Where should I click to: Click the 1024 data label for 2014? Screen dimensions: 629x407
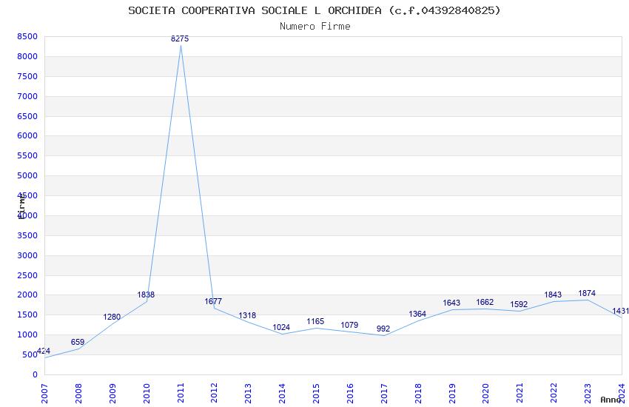(x=281, y=328)
